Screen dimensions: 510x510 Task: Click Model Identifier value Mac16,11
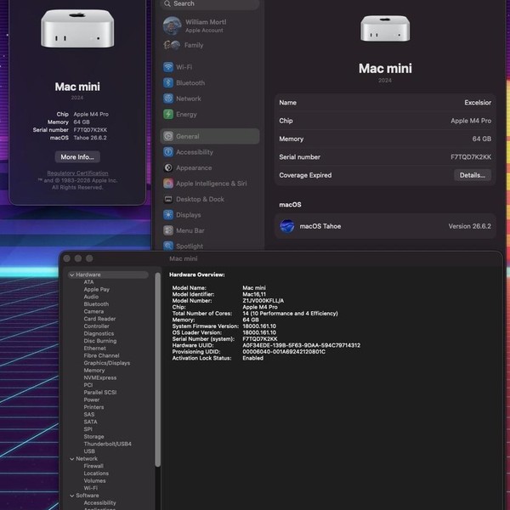(254, 294)
